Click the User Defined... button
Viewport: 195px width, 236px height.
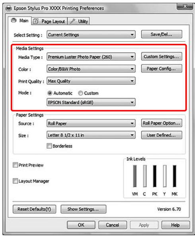coord(162,135)
